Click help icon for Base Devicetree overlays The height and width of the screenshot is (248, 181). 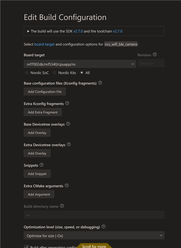click(x=68, y=124)
